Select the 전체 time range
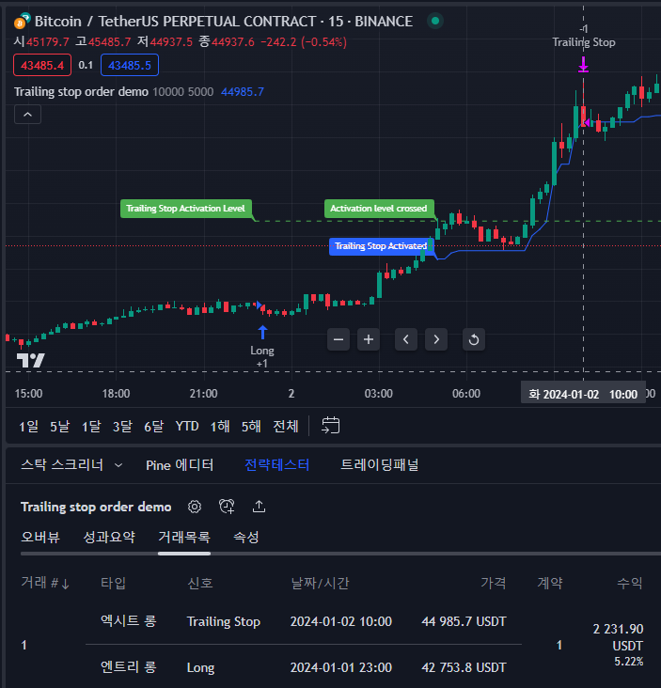Image resolution: width=661 pixels, height=688 pixels. pyautogui.click(x=286, y=426)
